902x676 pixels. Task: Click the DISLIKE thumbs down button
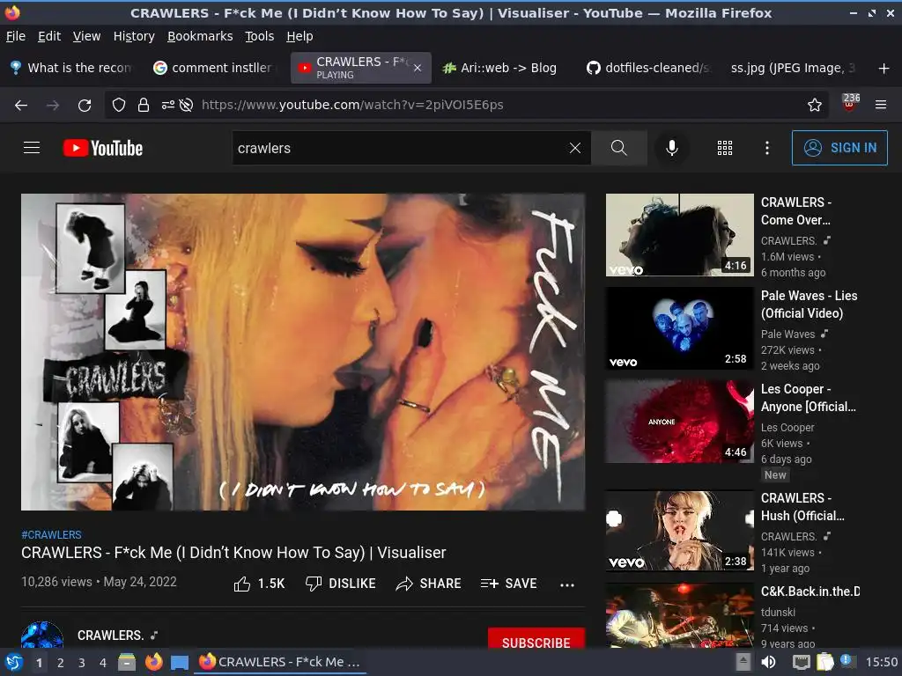click(341, 584)
